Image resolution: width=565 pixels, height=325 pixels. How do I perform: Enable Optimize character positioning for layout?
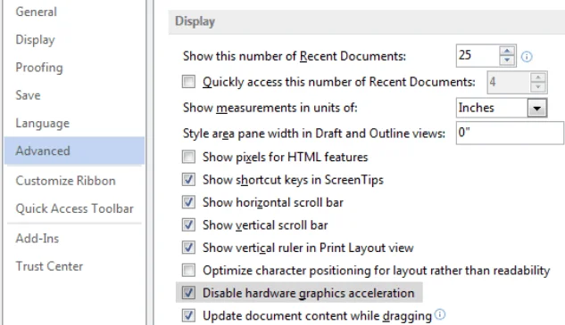coord(188,270)
